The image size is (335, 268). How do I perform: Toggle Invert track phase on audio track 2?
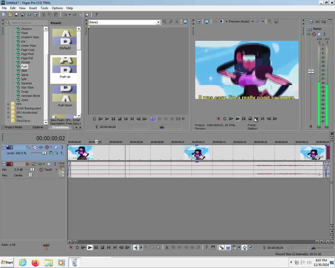(34, 164)
